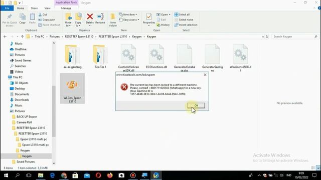Select the WinLicenseSDK.dll file
321x180 pixels.
coord(240,58)
